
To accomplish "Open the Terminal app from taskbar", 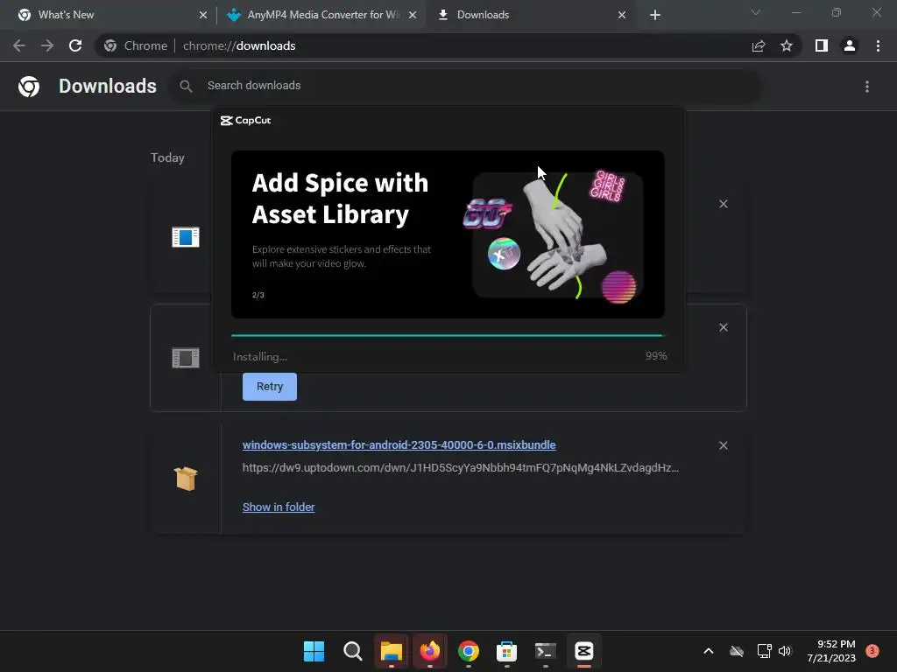I will (545, 651).
